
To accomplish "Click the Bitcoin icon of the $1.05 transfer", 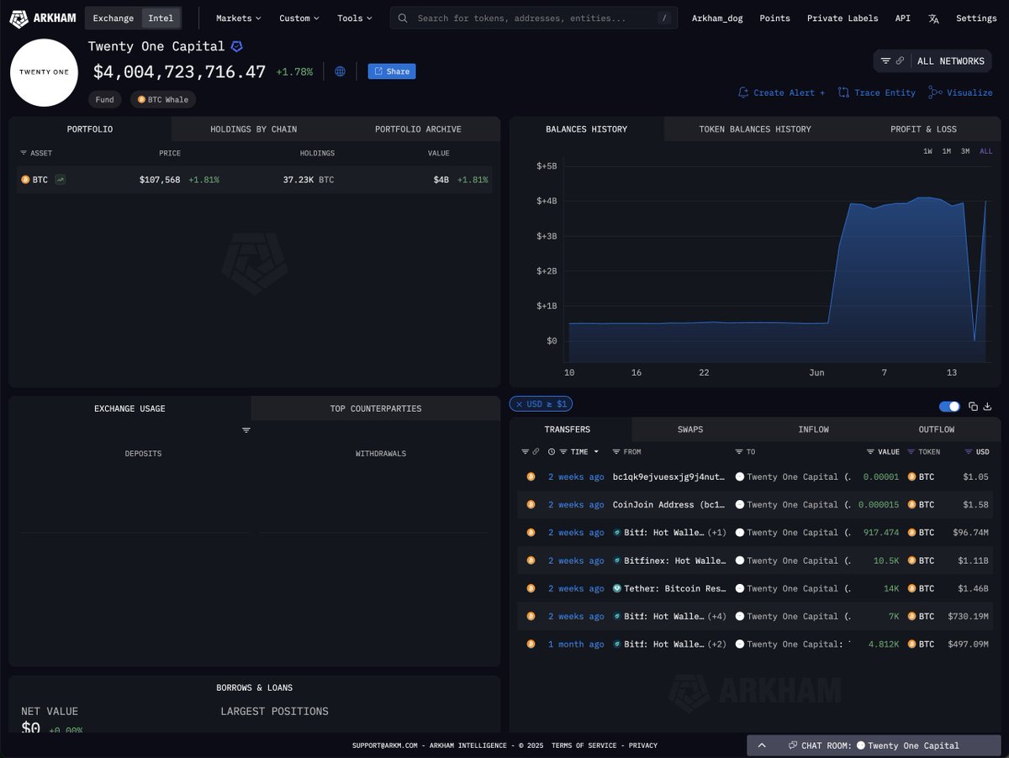I will [531, 476].
